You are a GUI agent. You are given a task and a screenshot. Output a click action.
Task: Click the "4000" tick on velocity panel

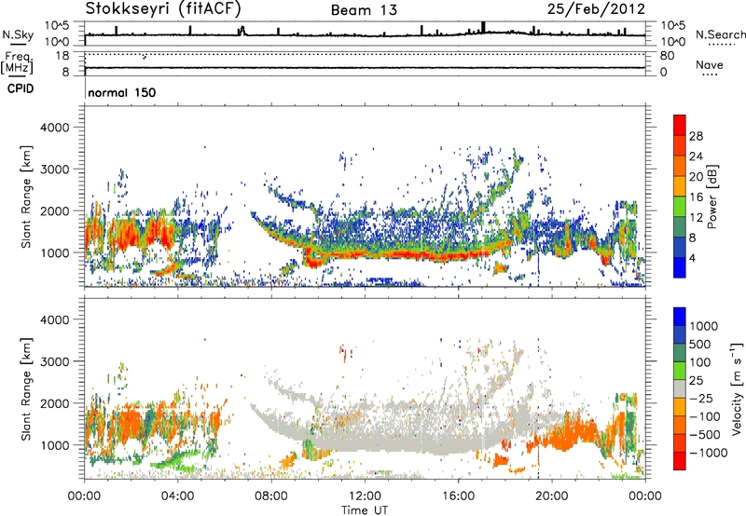click(55, 319)
